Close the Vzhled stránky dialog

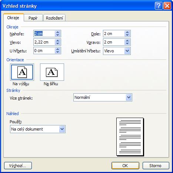167,6
